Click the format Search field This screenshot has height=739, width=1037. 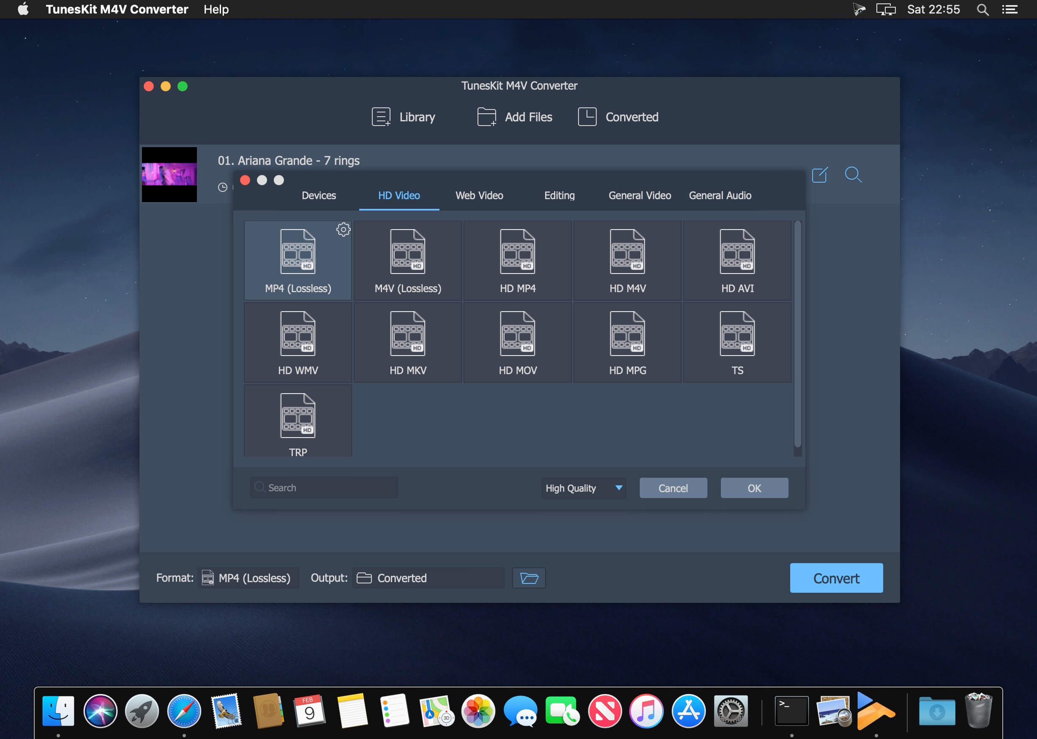coord(324,487)
